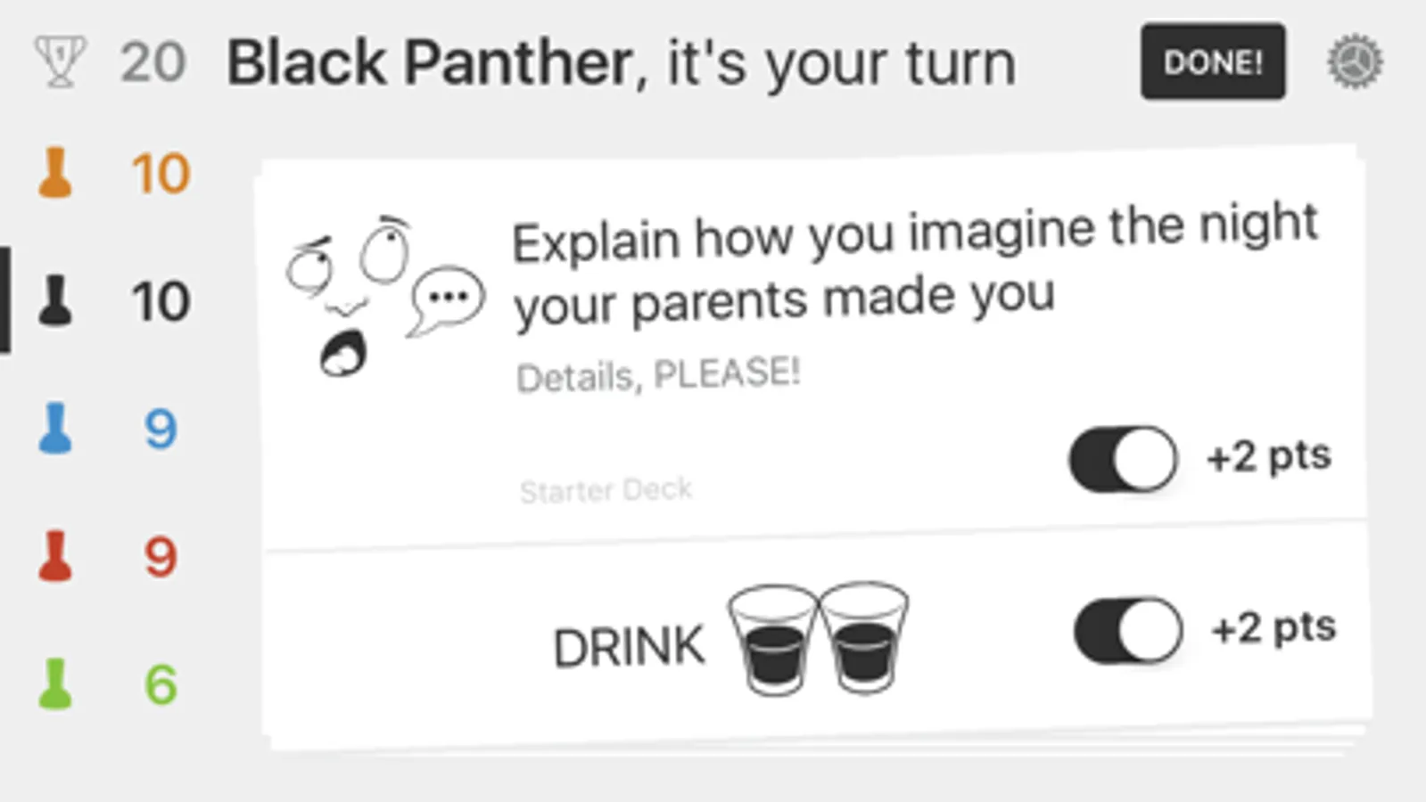Click the black player's score 10
Image resolution: width=1426 pixels, height=802 pixels.
[x=161, y=301]
